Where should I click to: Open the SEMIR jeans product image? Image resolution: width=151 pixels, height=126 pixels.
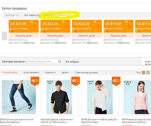pos(19,97)
